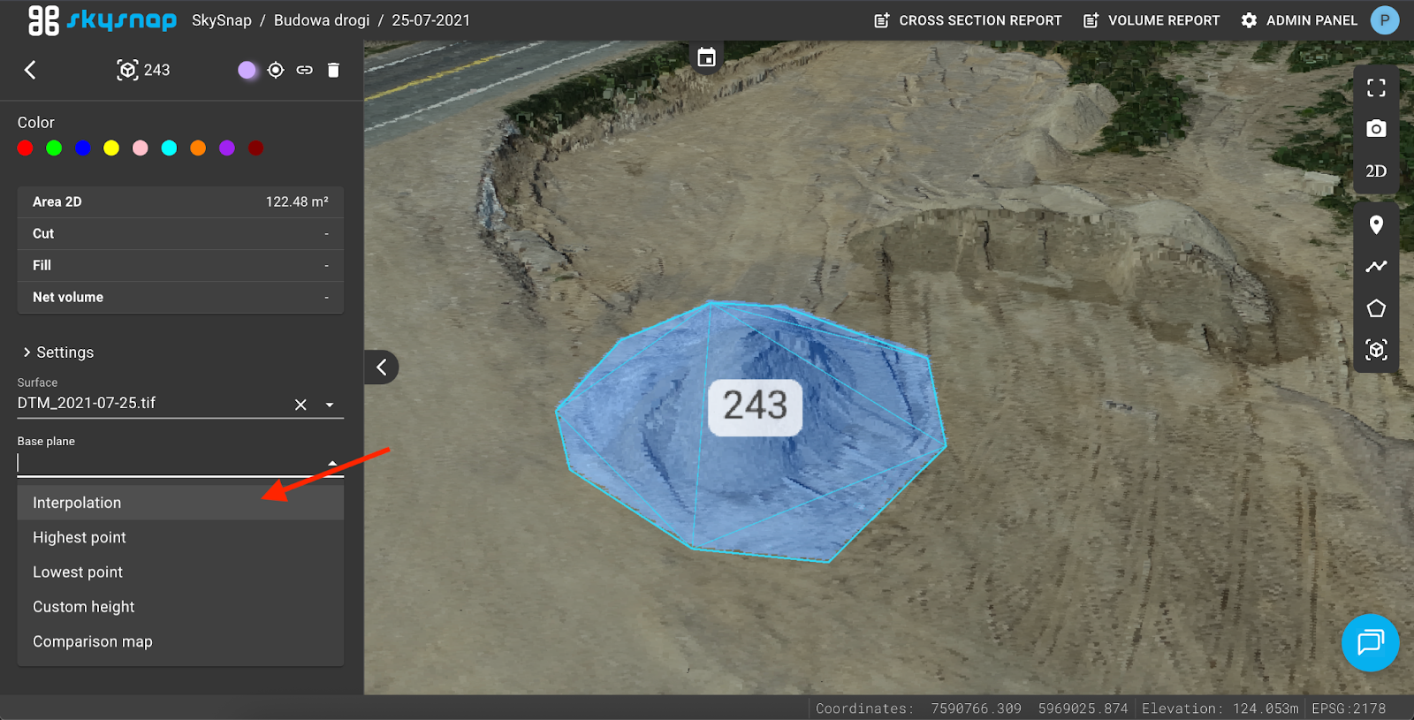Open the date calendar picker
Image resolution: width=1414 pixels, height=720 pixels.
pyautogui.click(x=706, y=57)
